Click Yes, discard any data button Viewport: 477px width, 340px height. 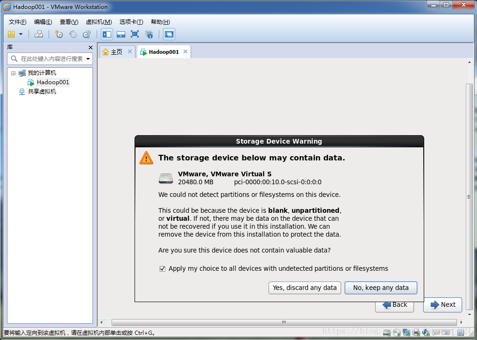tap(305, 288)
